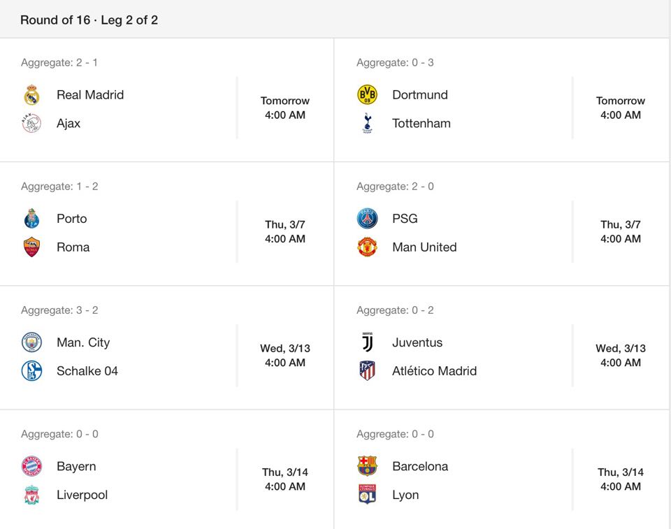Select the Barcelona crest

click(x=367, y=466)
